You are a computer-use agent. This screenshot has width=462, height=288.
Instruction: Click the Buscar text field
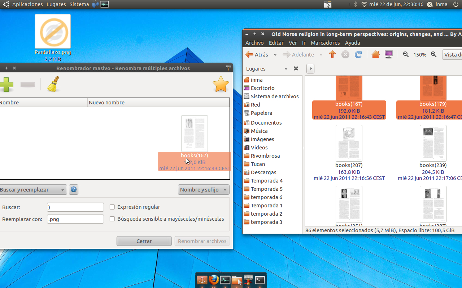[x=75, y=207]
